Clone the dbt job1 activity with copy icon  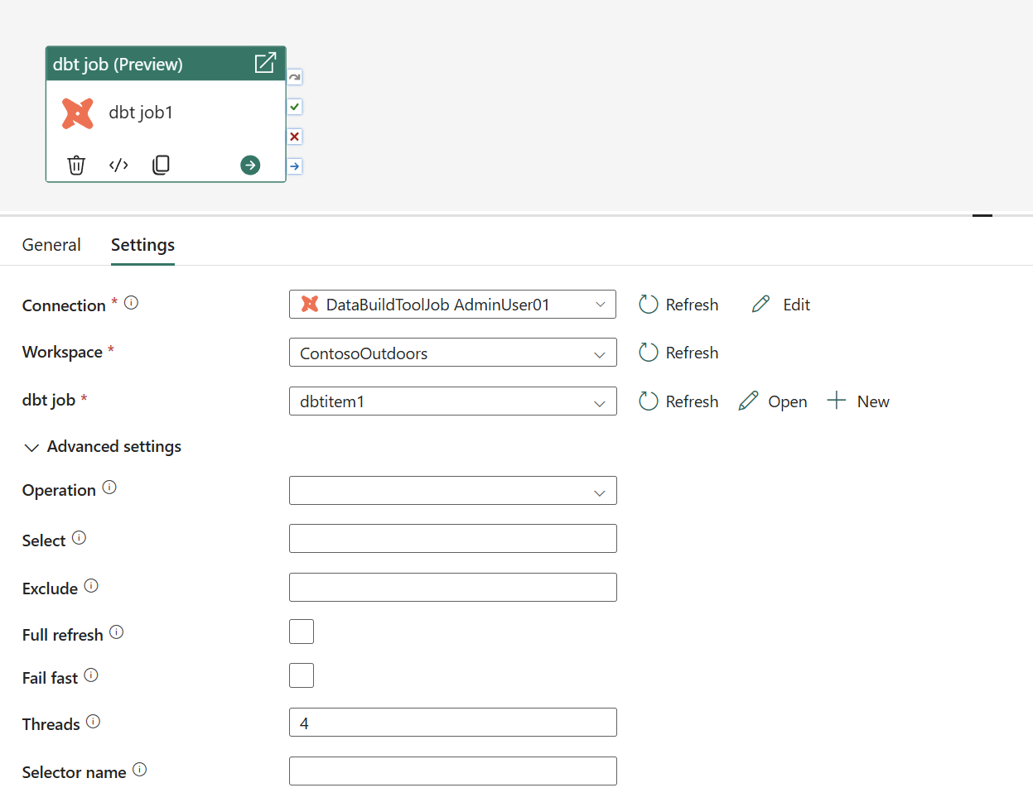click(162, 166)
